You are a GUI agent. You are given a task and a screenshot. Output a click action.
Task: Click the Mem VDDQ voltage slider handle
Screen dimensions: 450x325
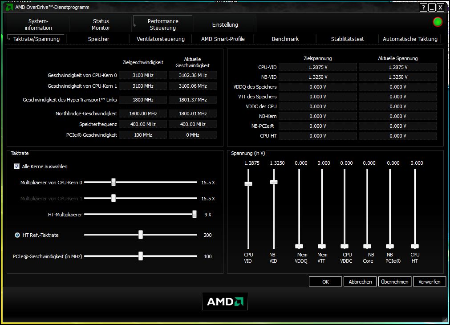(299, 246)
